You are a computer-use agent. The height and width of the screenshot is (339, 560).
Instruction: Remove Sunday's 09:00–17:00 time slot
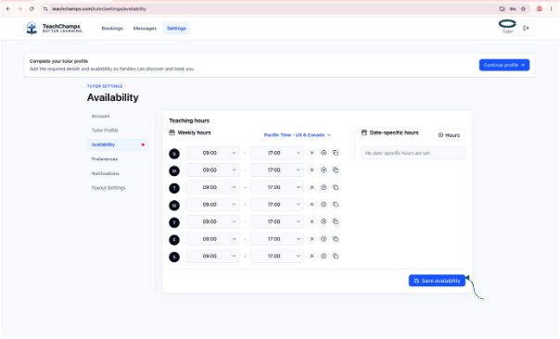coord(312,153)
